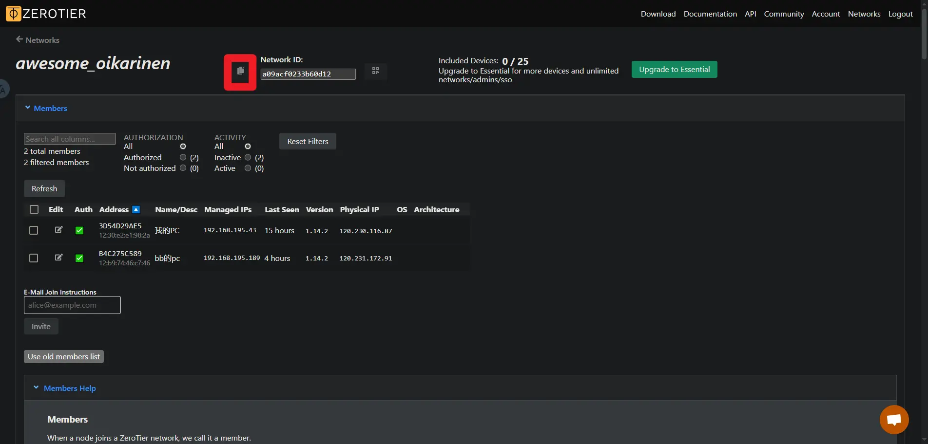The height and width of the screenshot is (444, 928).
Task: Copy the Network ID using clipboard icon
Action: (x=240, y=72)
